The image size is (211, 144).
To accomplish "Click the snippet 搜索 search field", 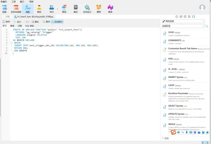I will [x=185, y=138].
